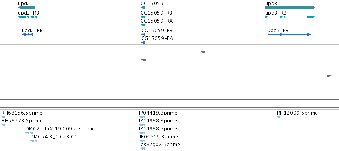Click the CG15059-PB CDS glyph
Screen dimensions: 339x151
point(143,34)
